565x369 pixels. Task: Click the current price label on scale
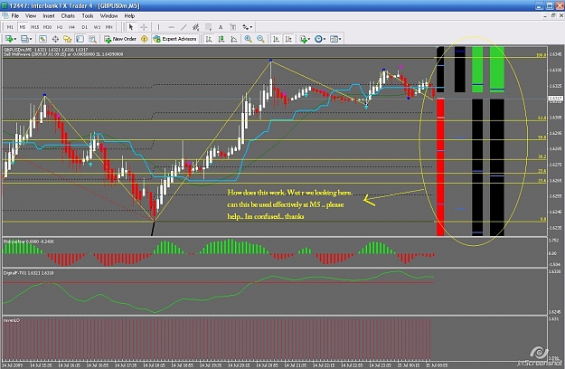point(555,99)
